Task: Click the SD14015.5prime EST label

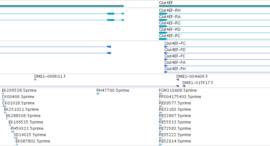Action: point(30,135)
